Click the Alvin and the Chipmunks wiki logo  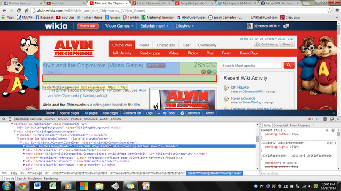tap(74, 48)
